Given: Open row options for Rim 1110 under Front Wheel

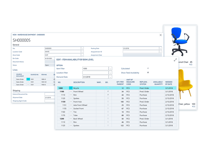Looking at the screenshot, I should (71, 95).
